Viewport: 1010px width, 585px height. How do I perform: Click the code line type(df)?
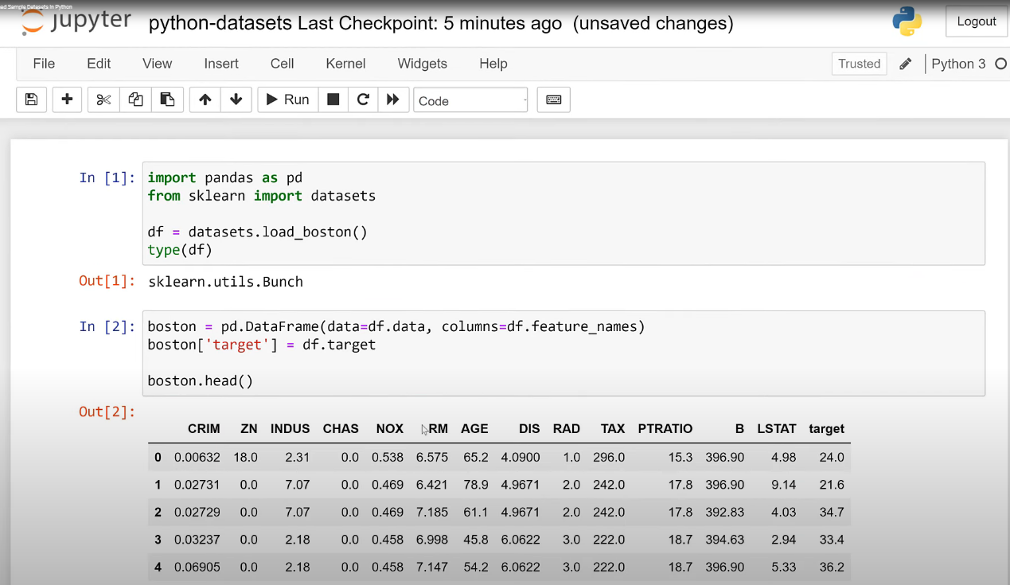(180, 250)
